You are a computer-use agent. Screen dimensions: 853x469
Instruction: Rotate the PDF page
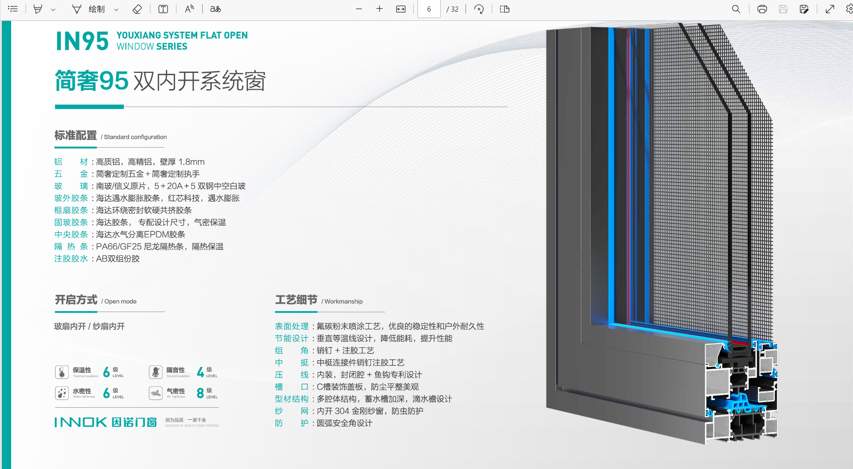(x=479, y=9)
